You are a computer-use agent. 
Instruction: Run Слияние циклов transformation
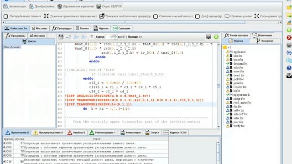coord(238,16)
